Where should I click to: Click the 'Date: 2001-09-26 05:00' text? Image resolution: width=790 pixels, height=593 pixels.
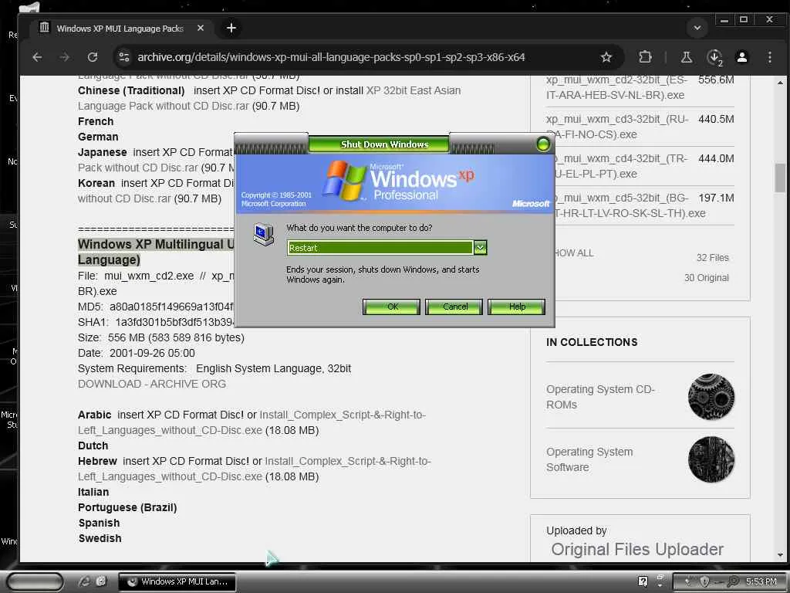(136, 353)
